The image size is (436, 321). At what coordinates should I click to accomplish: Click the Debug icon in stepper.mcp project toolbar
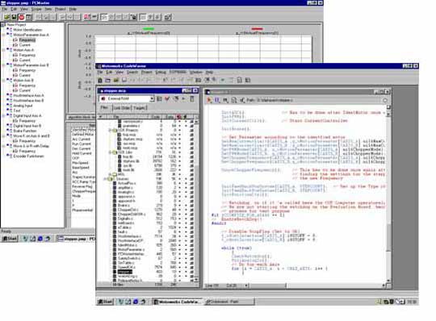click(176, 99)
